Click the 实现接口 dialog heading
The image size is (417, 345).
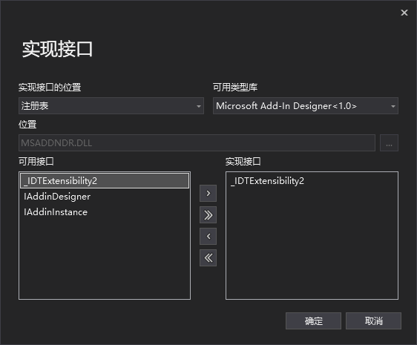coord(57,49)
